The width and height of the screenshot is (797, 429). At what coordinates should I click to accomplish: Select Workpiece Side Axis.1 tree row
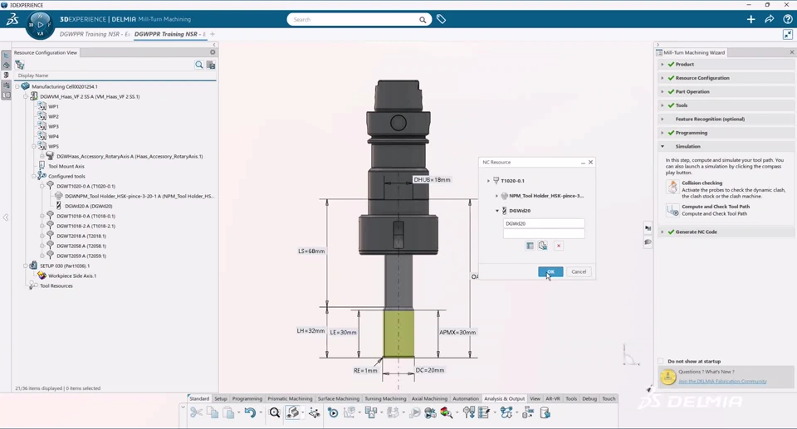point(72,276)
